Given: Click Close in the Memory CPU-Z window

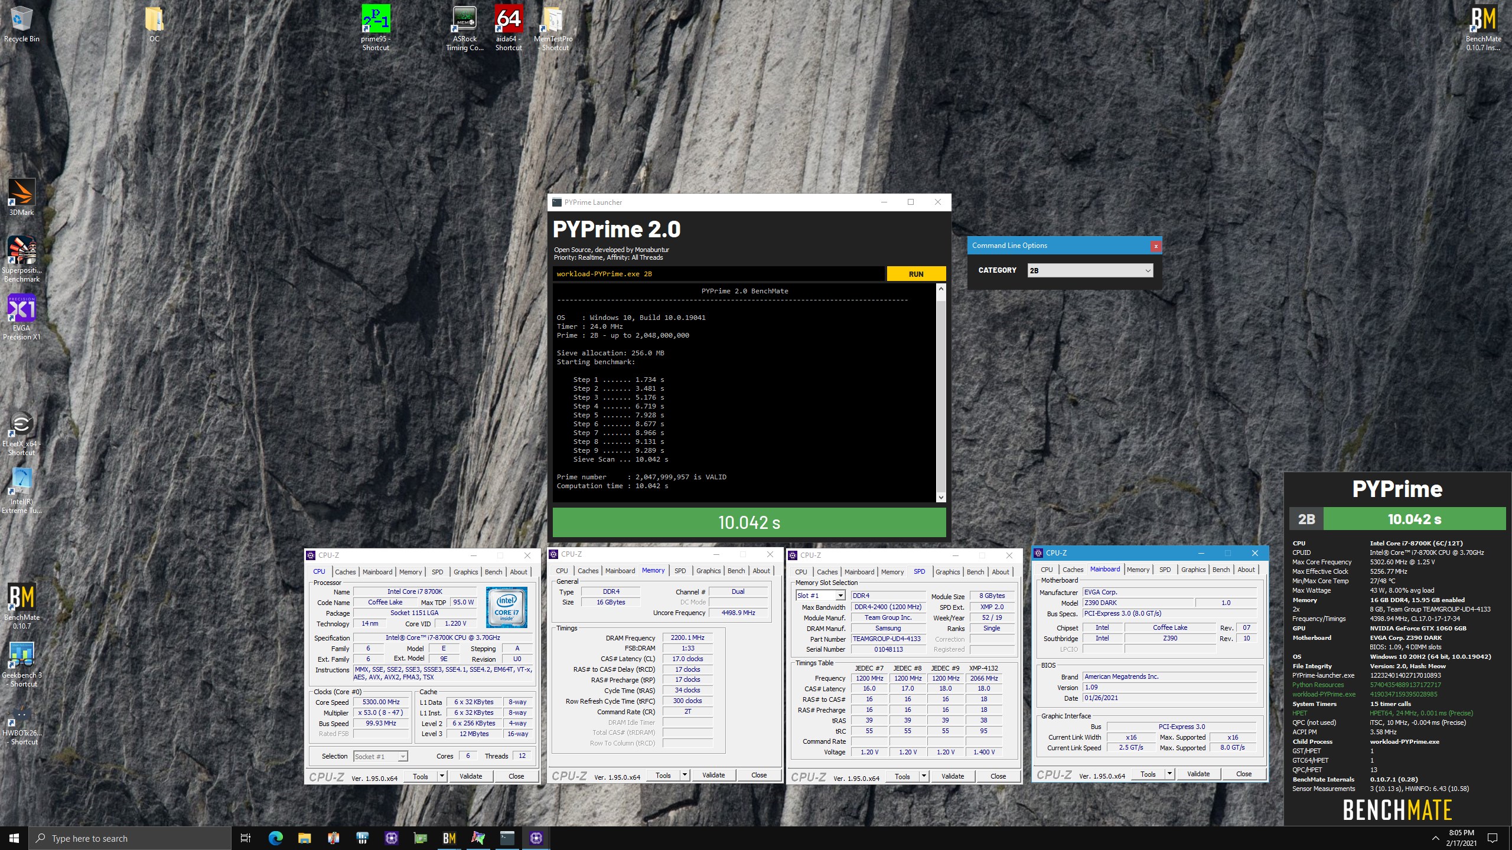Looking at the screenshot, I should pyautogui.click(x=759, y=776).
